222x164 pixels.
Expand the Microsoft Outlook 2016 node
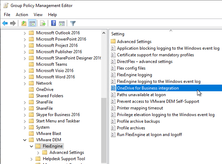pos(25,33)
